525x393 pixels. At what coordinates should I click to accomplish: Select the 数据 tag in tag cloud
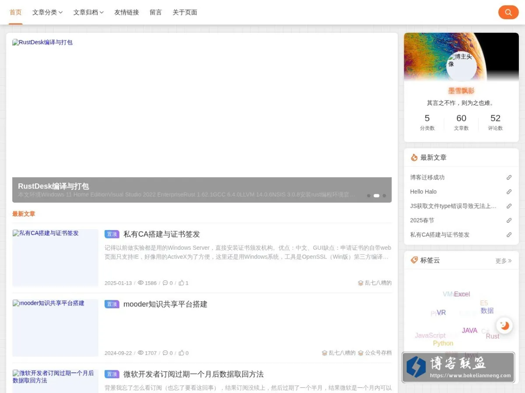(487, 311)
